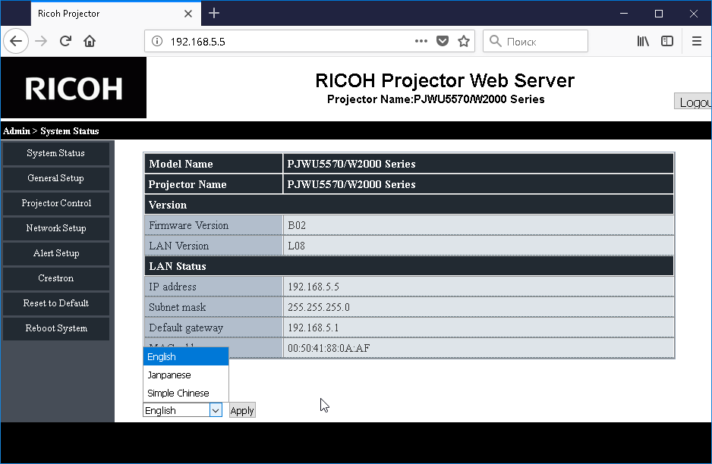Image resolution: width=712 pixels, height=464 pixels.
Task: Close the Ricoh Projector tab
Action: coord(188,14)
